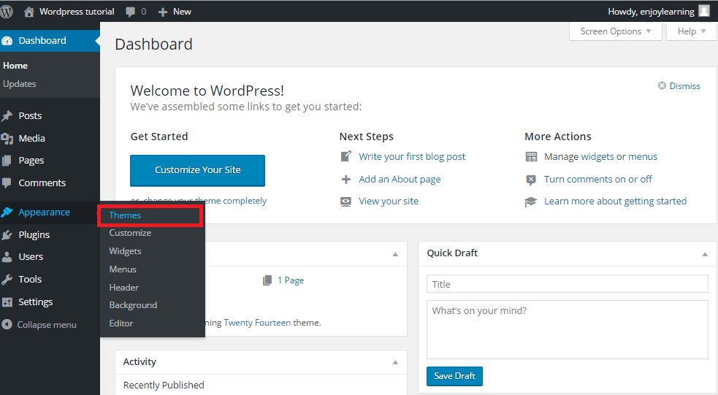This screenshot has width=718, height=395.
Task: Click the Wordpress tutorial site name
Action: (77, 12)
